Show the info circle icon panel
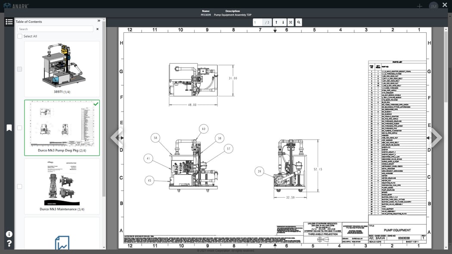This screenshot has height=254, width=452. point(9,234)
